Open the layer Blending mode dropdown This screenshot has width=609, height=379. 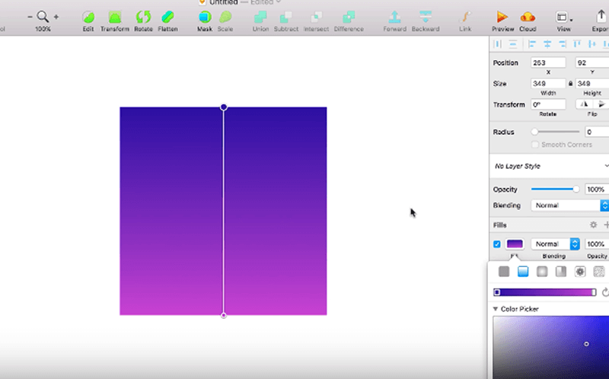pos(569,205)
